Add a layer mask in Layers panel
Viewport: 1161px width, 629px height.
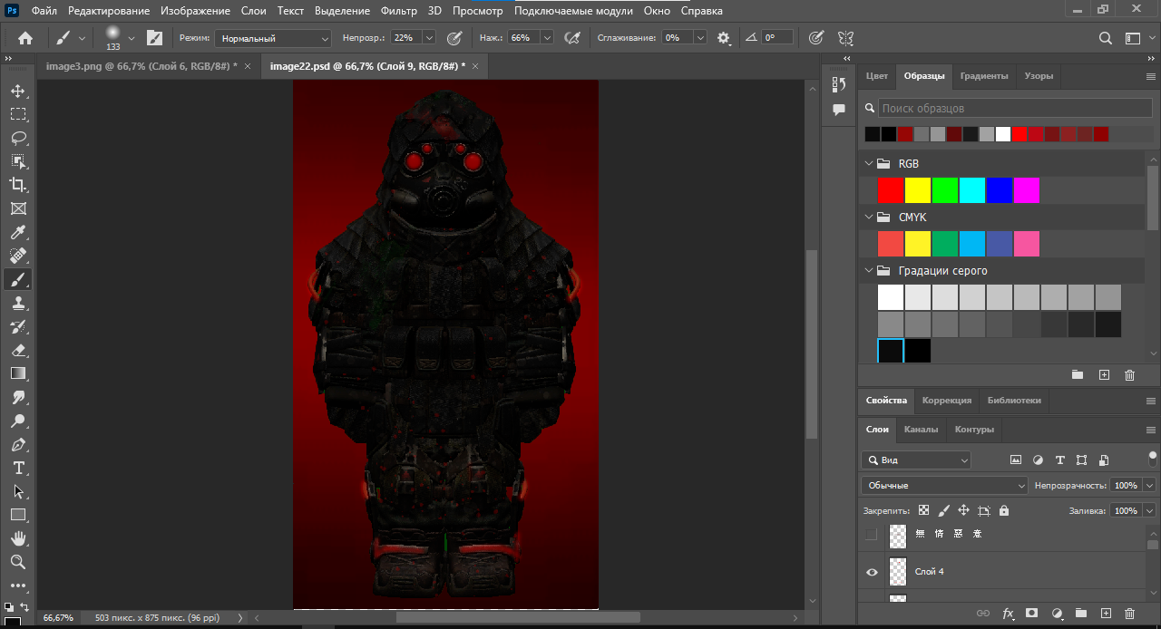pos(1032,614)
